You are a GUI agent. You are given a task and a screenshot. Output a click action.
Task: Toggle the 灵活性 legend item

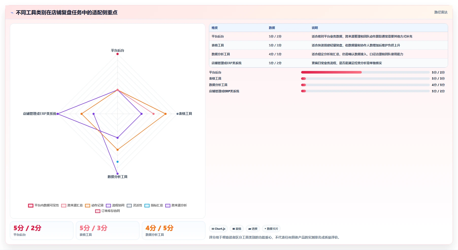pyautogui.click(x=134, y=205)
